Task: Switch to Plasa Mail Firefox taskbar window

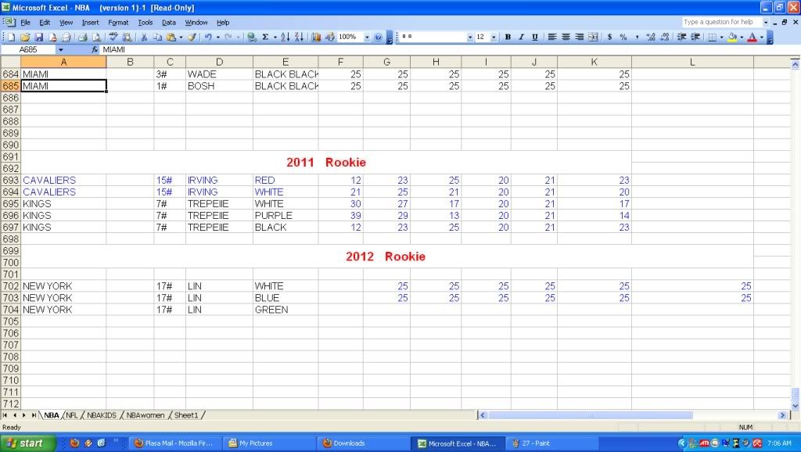Action: pos(175,443)
